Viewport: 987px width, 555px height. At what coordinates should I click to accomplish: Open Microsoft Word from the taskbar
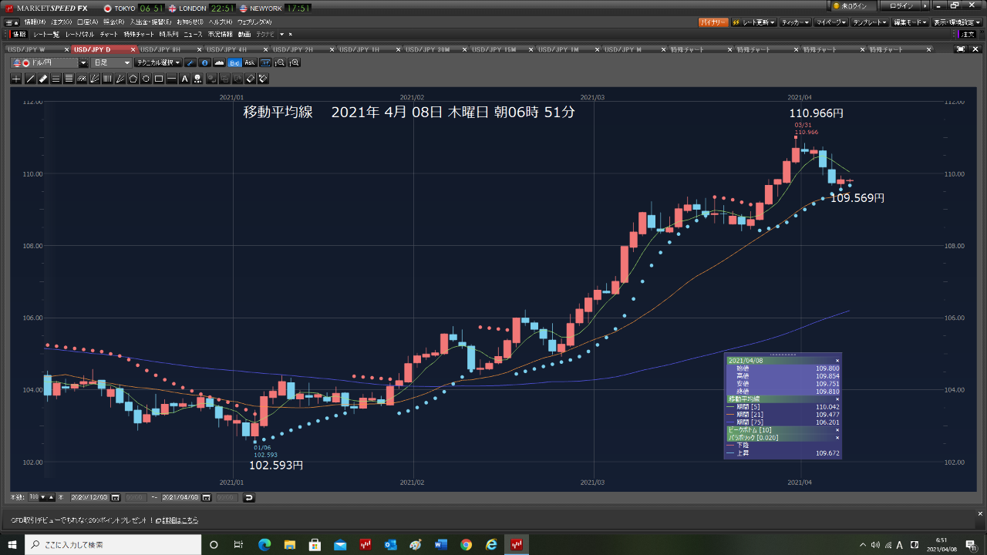[x=441, y=545]
